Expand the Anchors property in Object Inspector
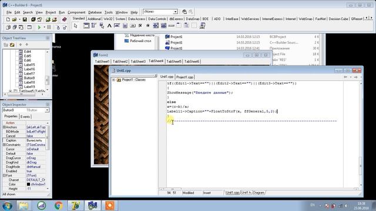Image resolution: width=376 pixels, height=211 pixels. [x=4, y=127]
